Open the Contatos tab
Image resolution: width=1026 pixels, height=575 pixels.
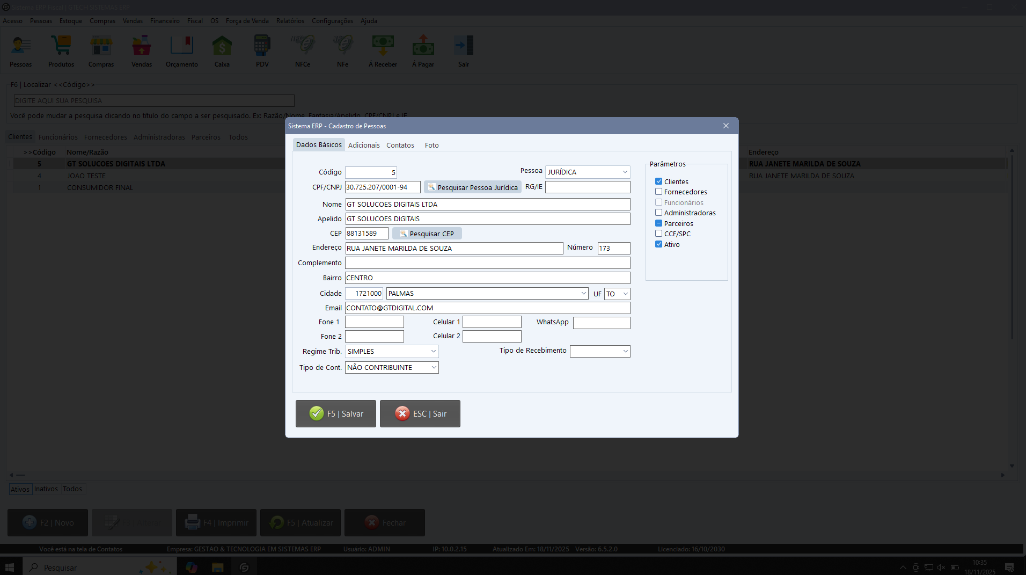point(400,145)
